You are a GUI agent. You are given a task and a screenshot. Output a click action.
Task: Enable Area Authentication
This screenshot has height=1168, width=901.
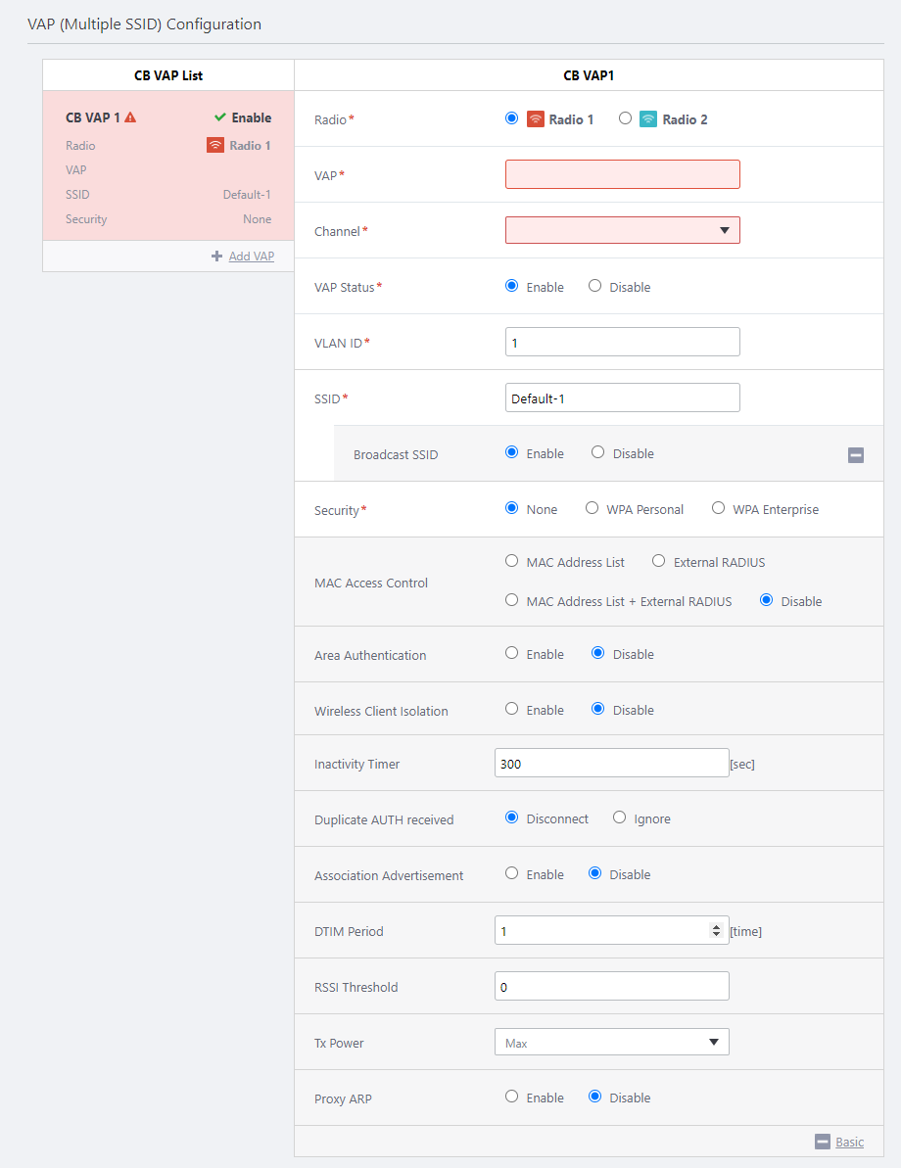(511, 653)
